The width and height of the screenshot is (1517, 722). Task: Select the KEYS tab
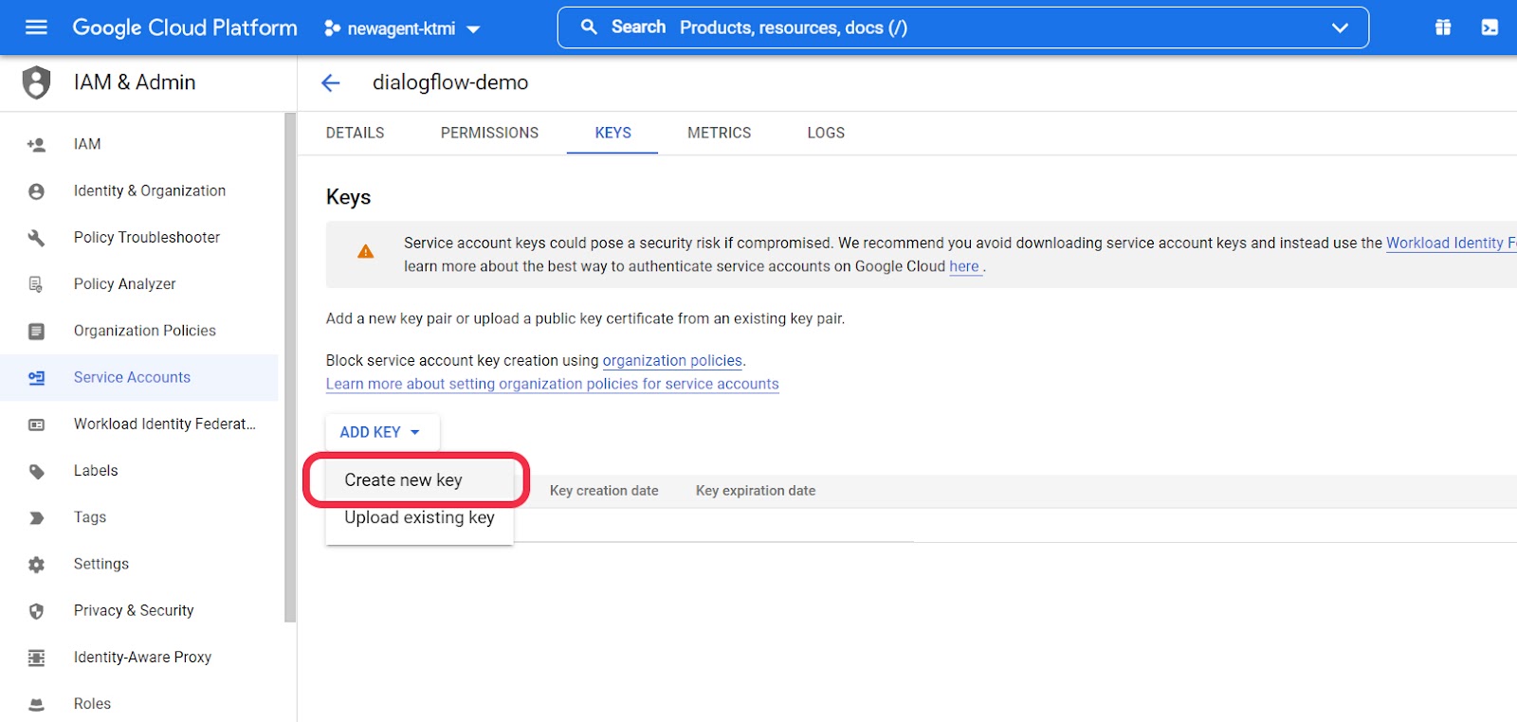[612, 133]
